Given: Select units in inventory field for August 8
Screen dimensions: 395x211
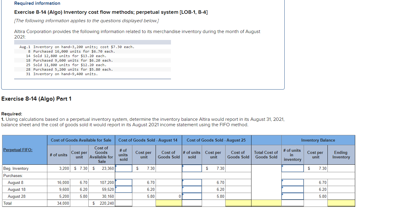Looking at the screenshot, I should click(x=292, y=182).
